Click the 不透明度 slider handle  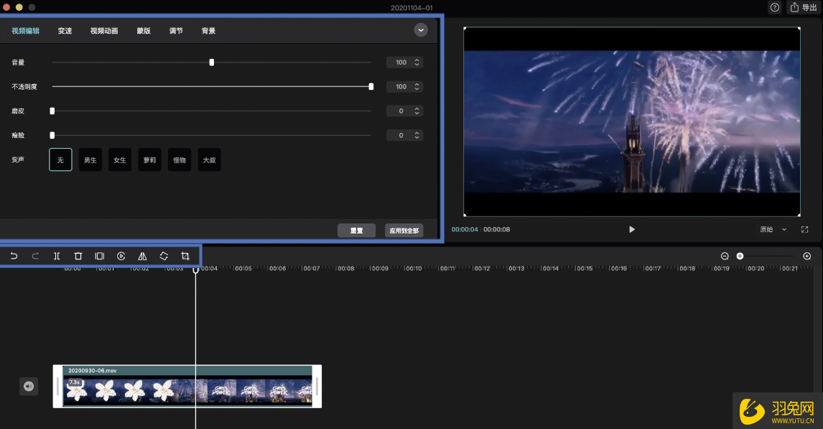click(x=371, y=86)
